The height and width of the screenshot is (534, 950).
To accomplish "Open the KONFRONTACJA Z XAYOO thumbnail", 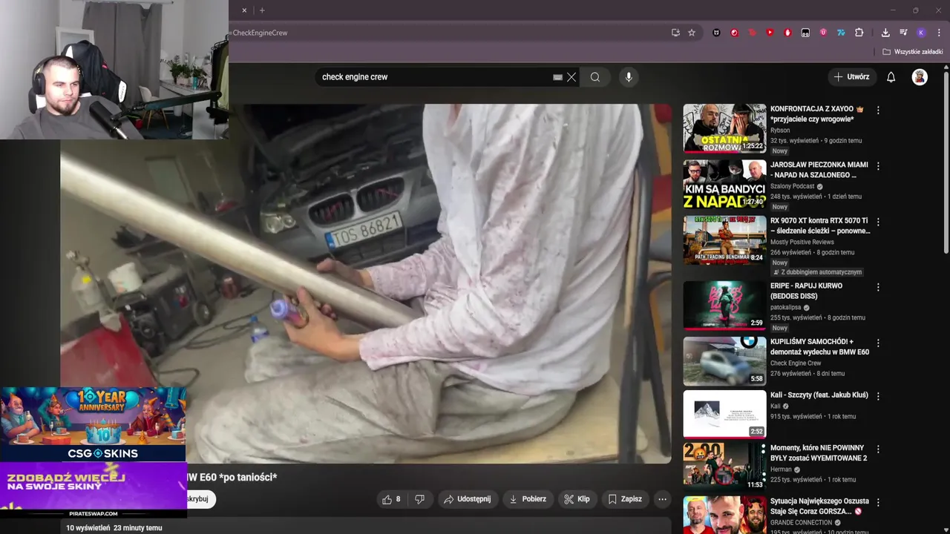I will [x=724, y=128].
